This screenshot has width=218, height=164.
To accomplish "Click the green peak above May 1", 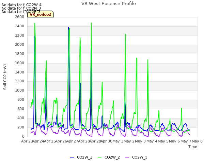I will coord(125,34).
